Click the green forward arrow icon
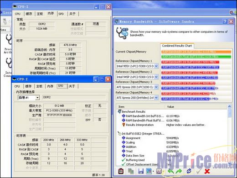This screenshot has height=178, width=237. (x=179, y=171)
